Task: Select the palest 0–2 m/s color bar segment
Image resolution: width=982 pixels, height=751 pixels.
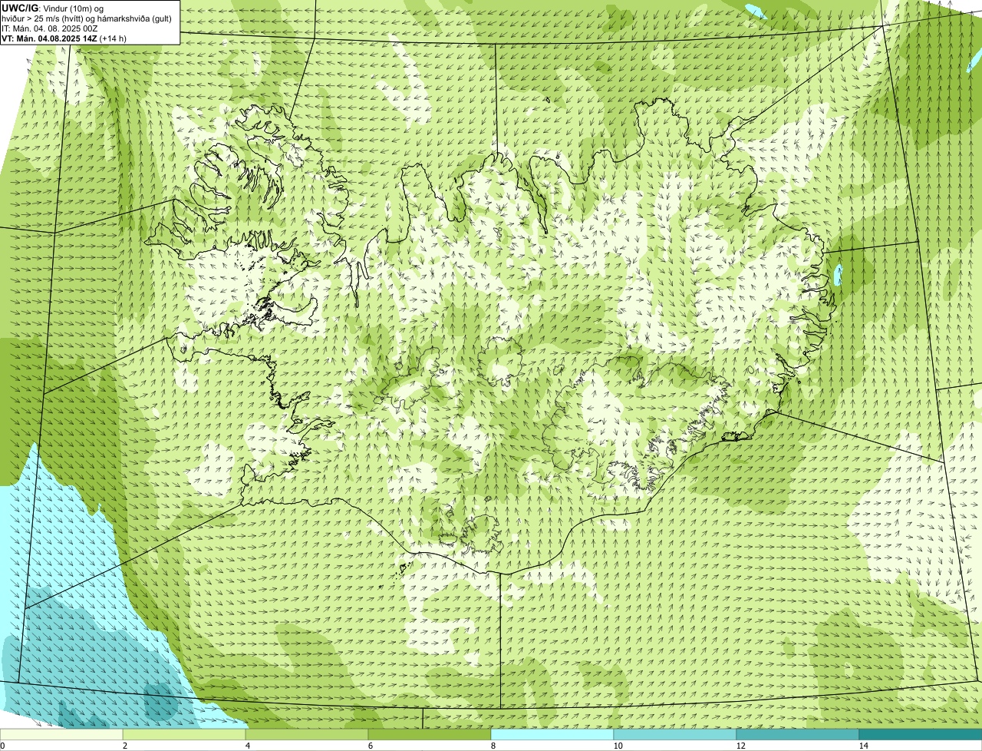Action: [x=61, y=734]
